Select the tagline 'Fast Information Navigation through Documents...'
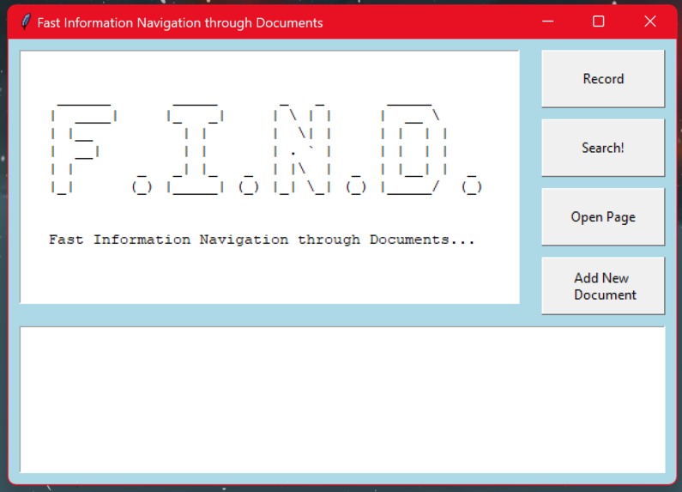Screen dimensions: 682x492 point(262,240)
